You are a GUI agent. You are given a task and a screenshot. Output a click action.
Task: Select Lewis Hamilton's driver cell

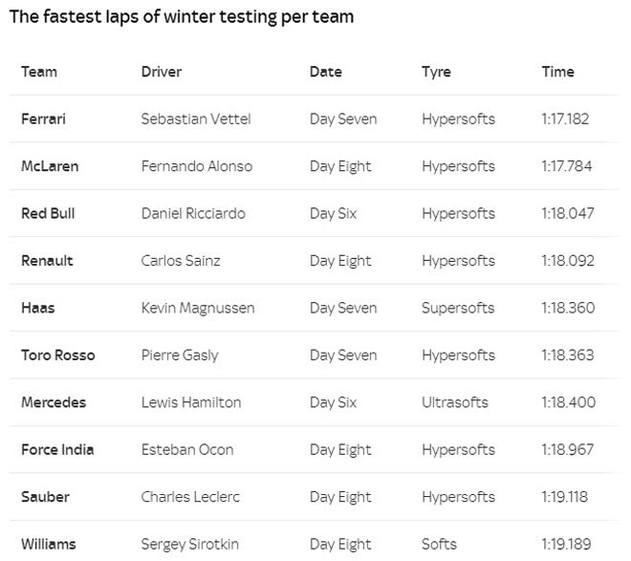[x=191, y=402]
